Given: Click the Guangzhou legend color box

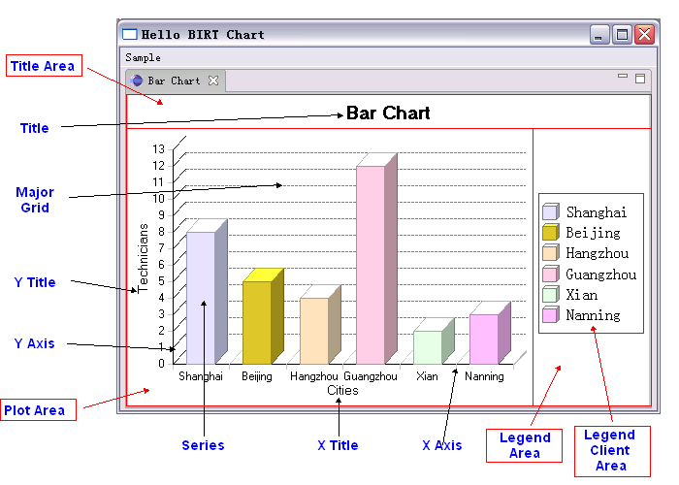Looking at the screenshot, I should point(551,274).
